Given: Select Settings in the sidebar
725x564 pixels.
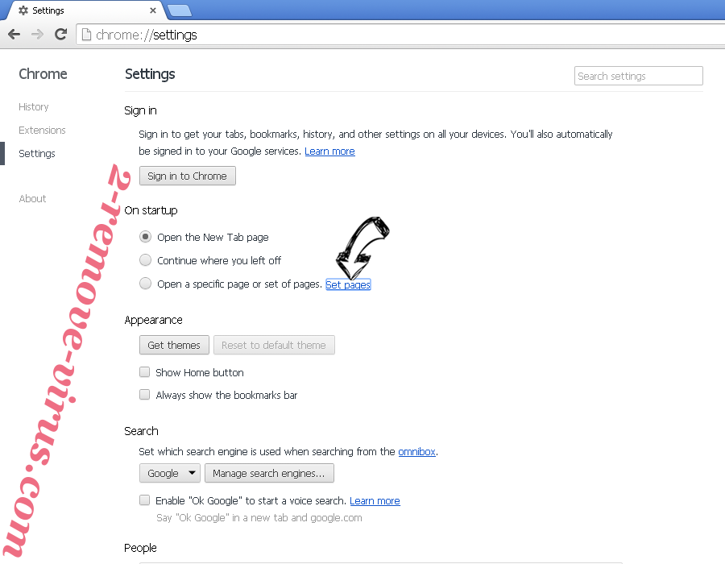Looking at the screenshot, I should [37, 153].
